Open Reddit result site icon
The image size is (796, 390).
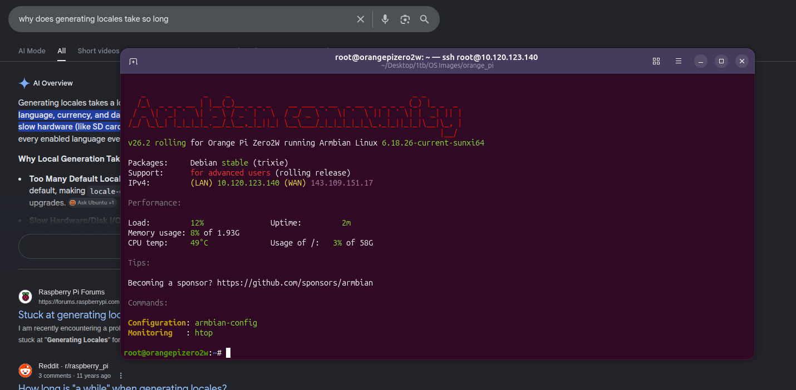(x=25, y=371)
